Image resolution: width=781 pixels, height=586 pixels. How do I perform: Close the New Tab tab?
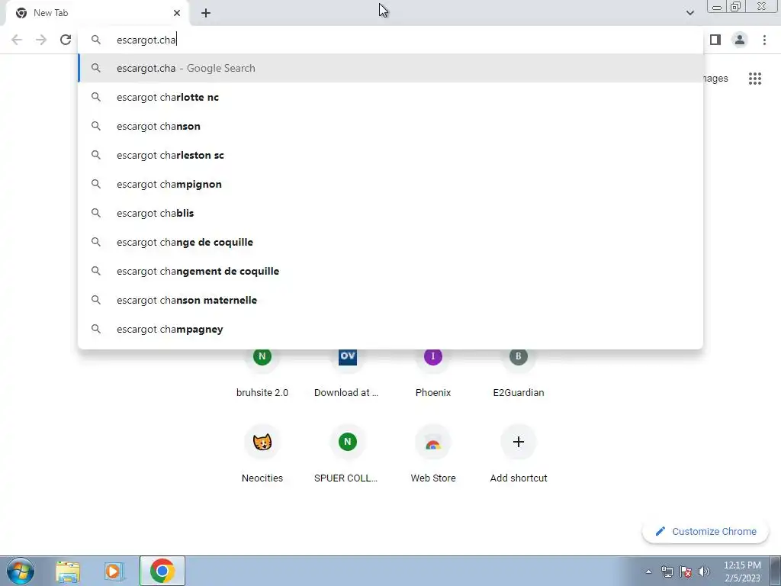(177, 13)
